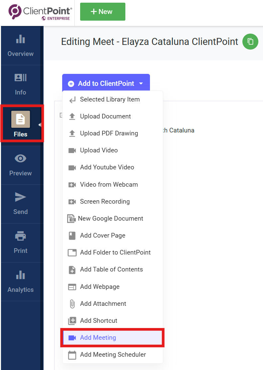Choose Add Meeting Scheduler
This screenshot has height=370, width=263.
point(112,355)
